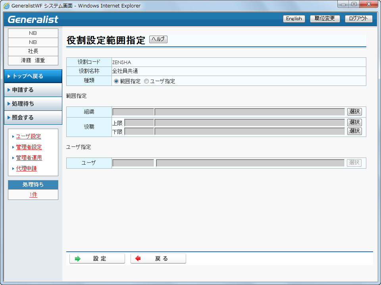Go to トップへ戻る in sidebar
This screenshot has width=381, height=285.
33,76
